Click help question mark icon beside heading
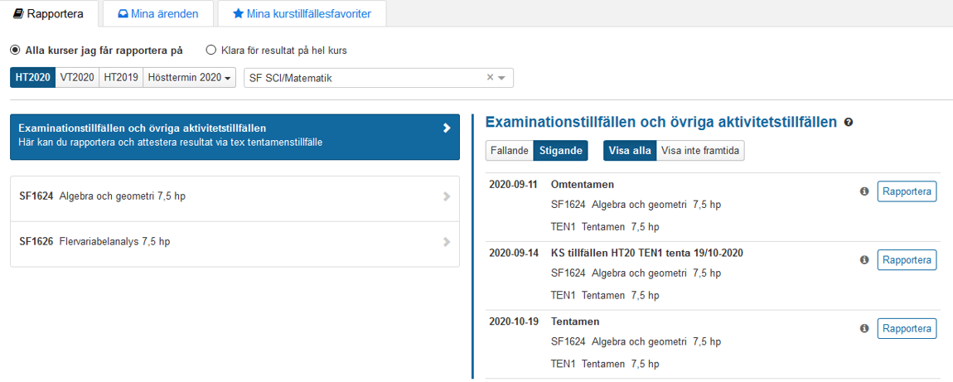The width and height of the screenshot is (953, 382). pyautogui.click(x=849, y=123)
